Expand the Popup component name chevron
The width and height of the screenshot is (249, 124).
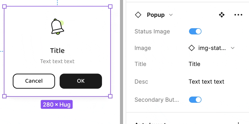tap(171, 15)
